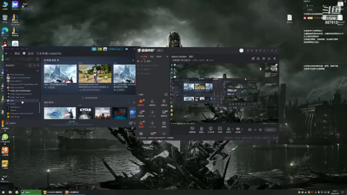
Task: Open bell notification icon above preview
Action: click(269, 58)
